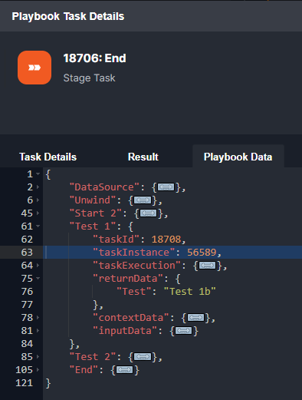Collapse returnData using line 75 fold arrow

point(38,279)
